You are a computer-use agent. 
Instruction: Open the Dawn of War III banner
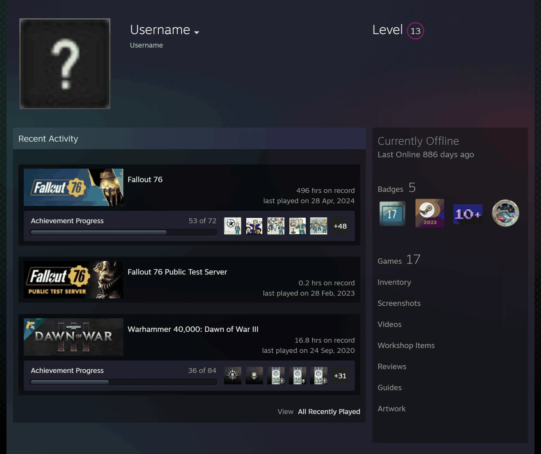(74, 337)
